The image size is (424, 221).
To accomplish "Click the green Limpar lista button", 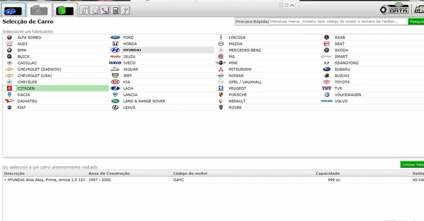I will point(412,164).
